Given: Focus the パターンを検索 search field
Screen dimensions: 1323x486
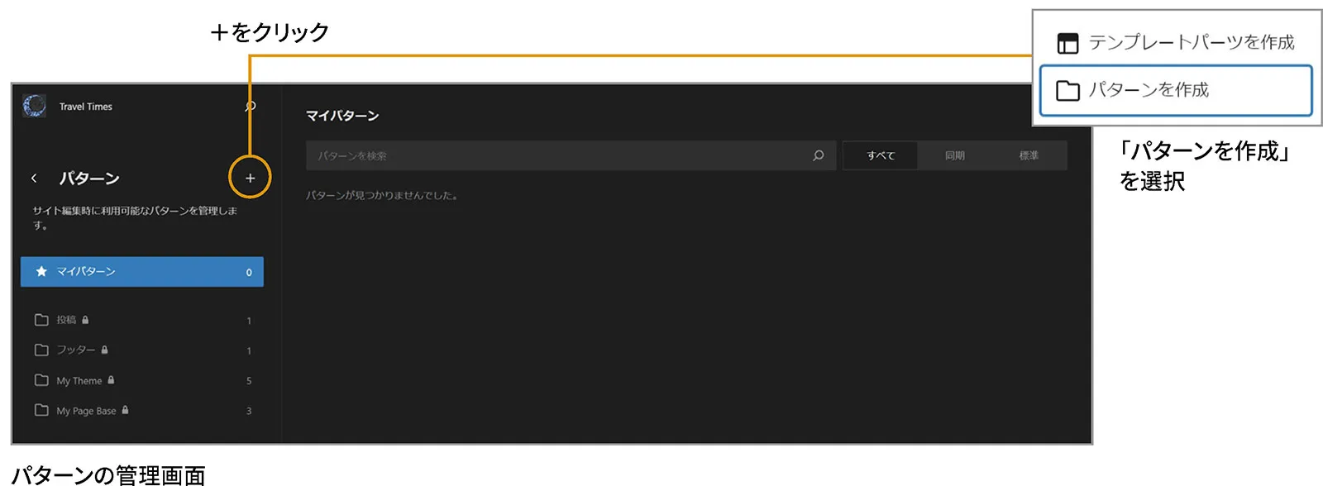Looking at the screenshot, I should point(554,155).
